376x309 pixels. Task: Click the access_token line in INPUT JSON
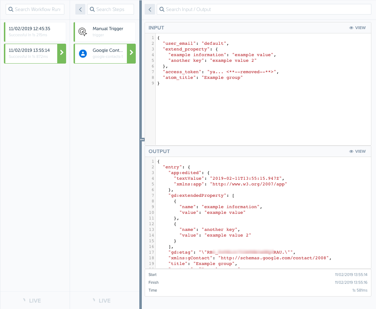[220, 72]
